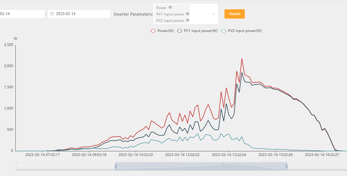The width and height of the screenshot is (347, 176).
Task: Click the W unit label above y-axis
Action: click(x=15, y=39)
